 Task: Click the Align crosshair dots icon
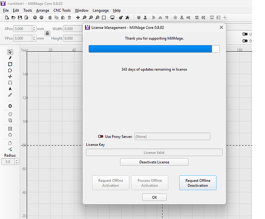225,18
